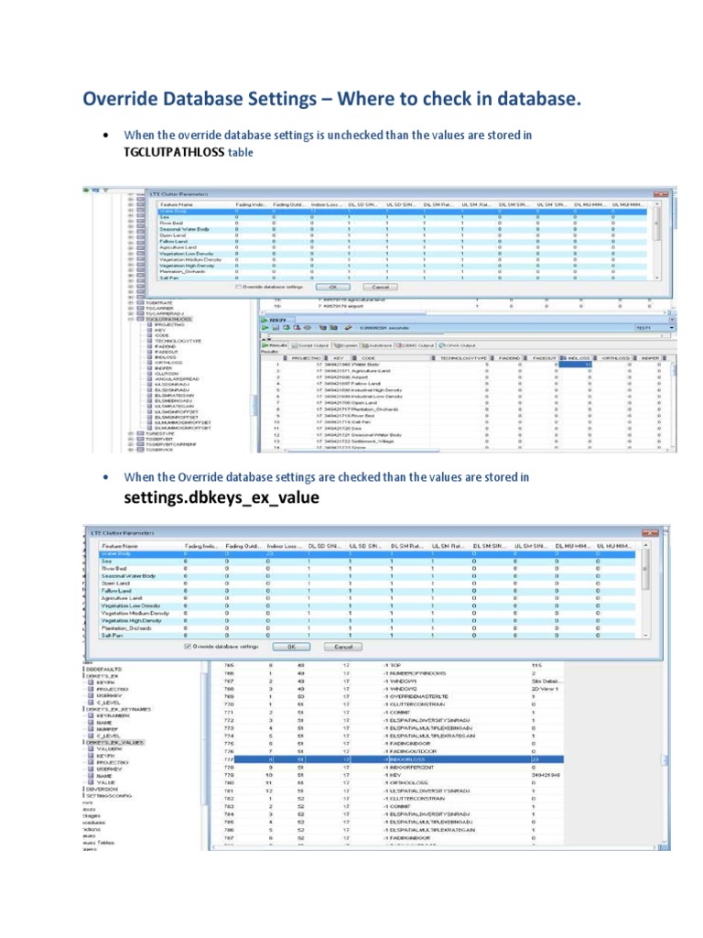Click the bold TGCLUTPATHLOSS word in document text
The image size is (703, 938).
174,152
